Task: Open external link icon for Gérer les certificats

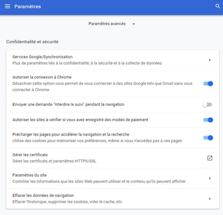Action: pos(210,158)
